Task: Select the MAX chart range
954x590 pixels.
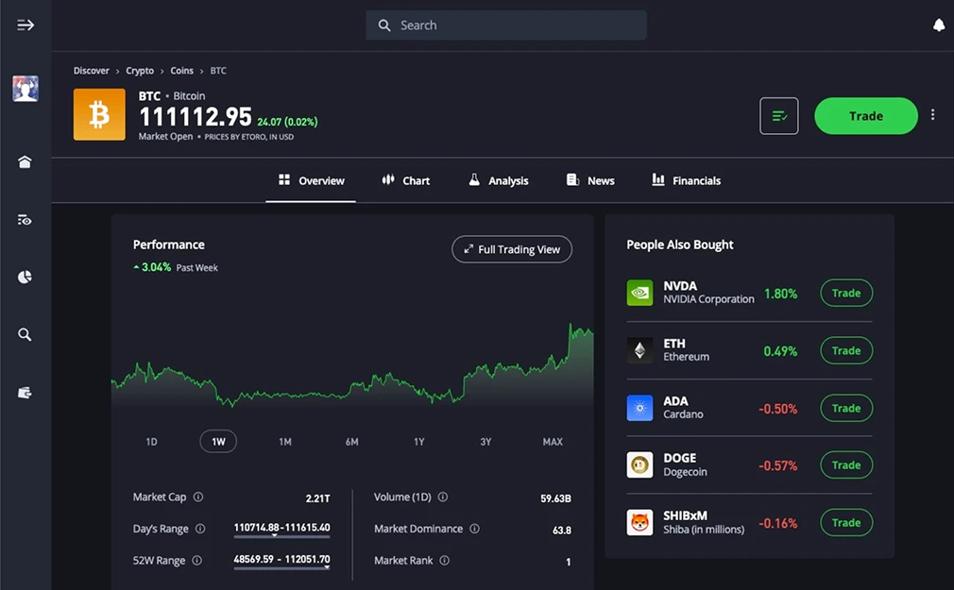Action: pyautogui.click(x=553, y=442)
